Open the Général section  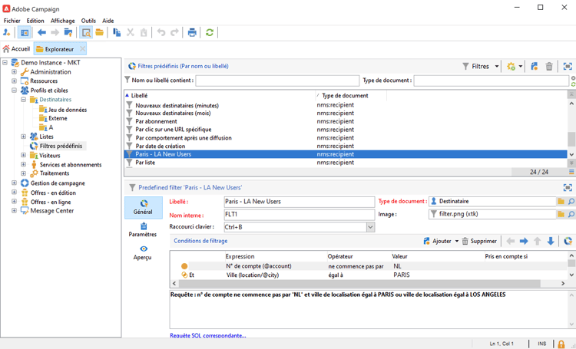(x=144, y=207)
